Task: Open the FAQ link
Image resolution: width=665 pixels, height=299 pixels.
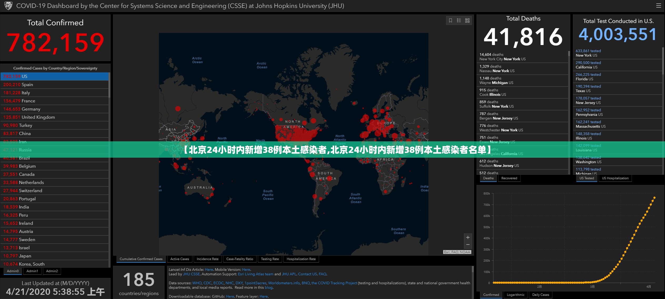Action: coord(322,274)
